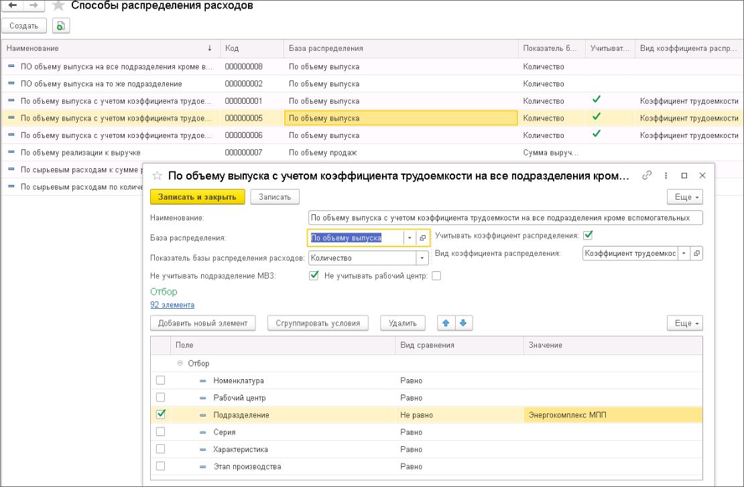Copy link to this dialog item
The height and width of the screenshot is (487, 744).
tap(647, 176)
